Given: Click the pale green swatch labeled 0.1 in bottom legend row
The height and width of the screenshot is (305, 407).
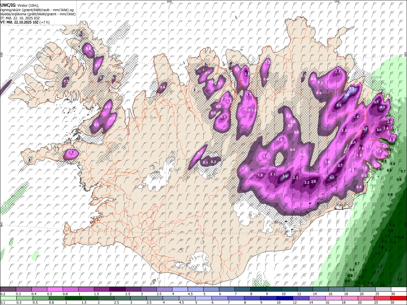Looking at the screenshot, I should 8,298.
